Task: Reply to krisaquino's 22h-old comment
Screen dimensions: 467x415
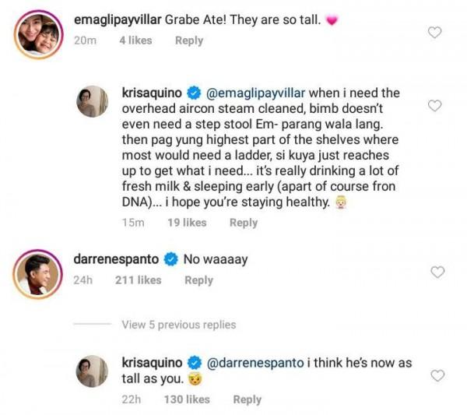Action: [x=247, y=399]
